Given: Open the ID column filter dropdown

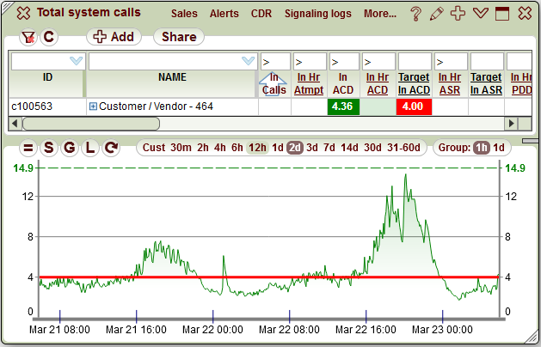Looking at the screenshot, I should click(x=75, y=61).
